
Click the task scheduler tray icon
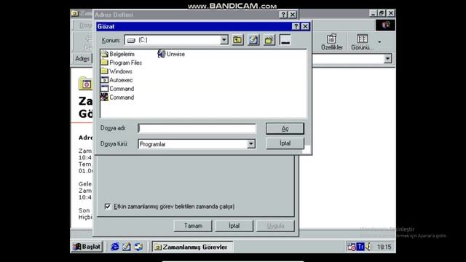point(352,247)
